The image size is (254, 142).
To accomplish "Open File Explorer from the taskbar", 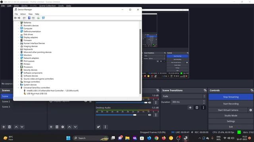I will pos(127,138).
